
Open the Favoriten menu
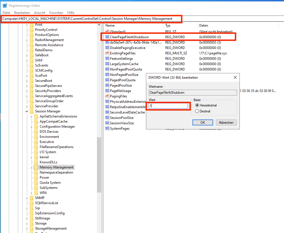pyautogui.click(x=56, y=12)
